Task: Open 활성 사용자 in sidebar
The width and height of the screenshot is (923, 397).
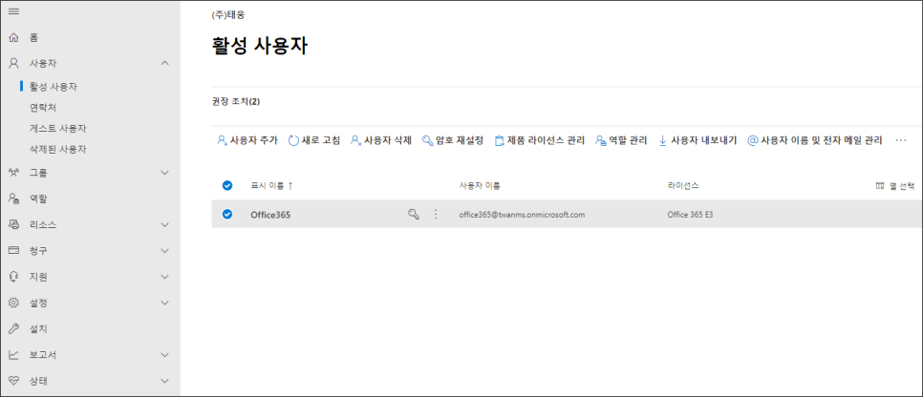Action: [54, 87]
